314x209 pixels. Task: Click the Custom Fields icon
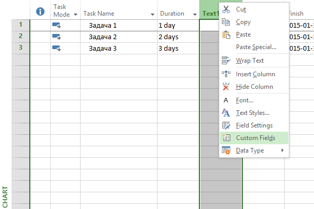coord(226,138)
